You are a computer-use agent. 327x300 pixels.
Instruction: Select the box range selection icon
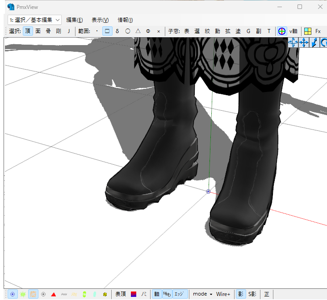point(107,31)
